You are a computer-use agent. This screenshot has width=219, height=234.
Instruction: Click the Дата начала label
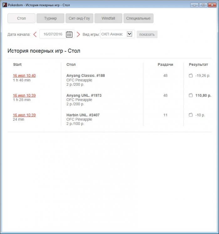(x=19, y=34)
